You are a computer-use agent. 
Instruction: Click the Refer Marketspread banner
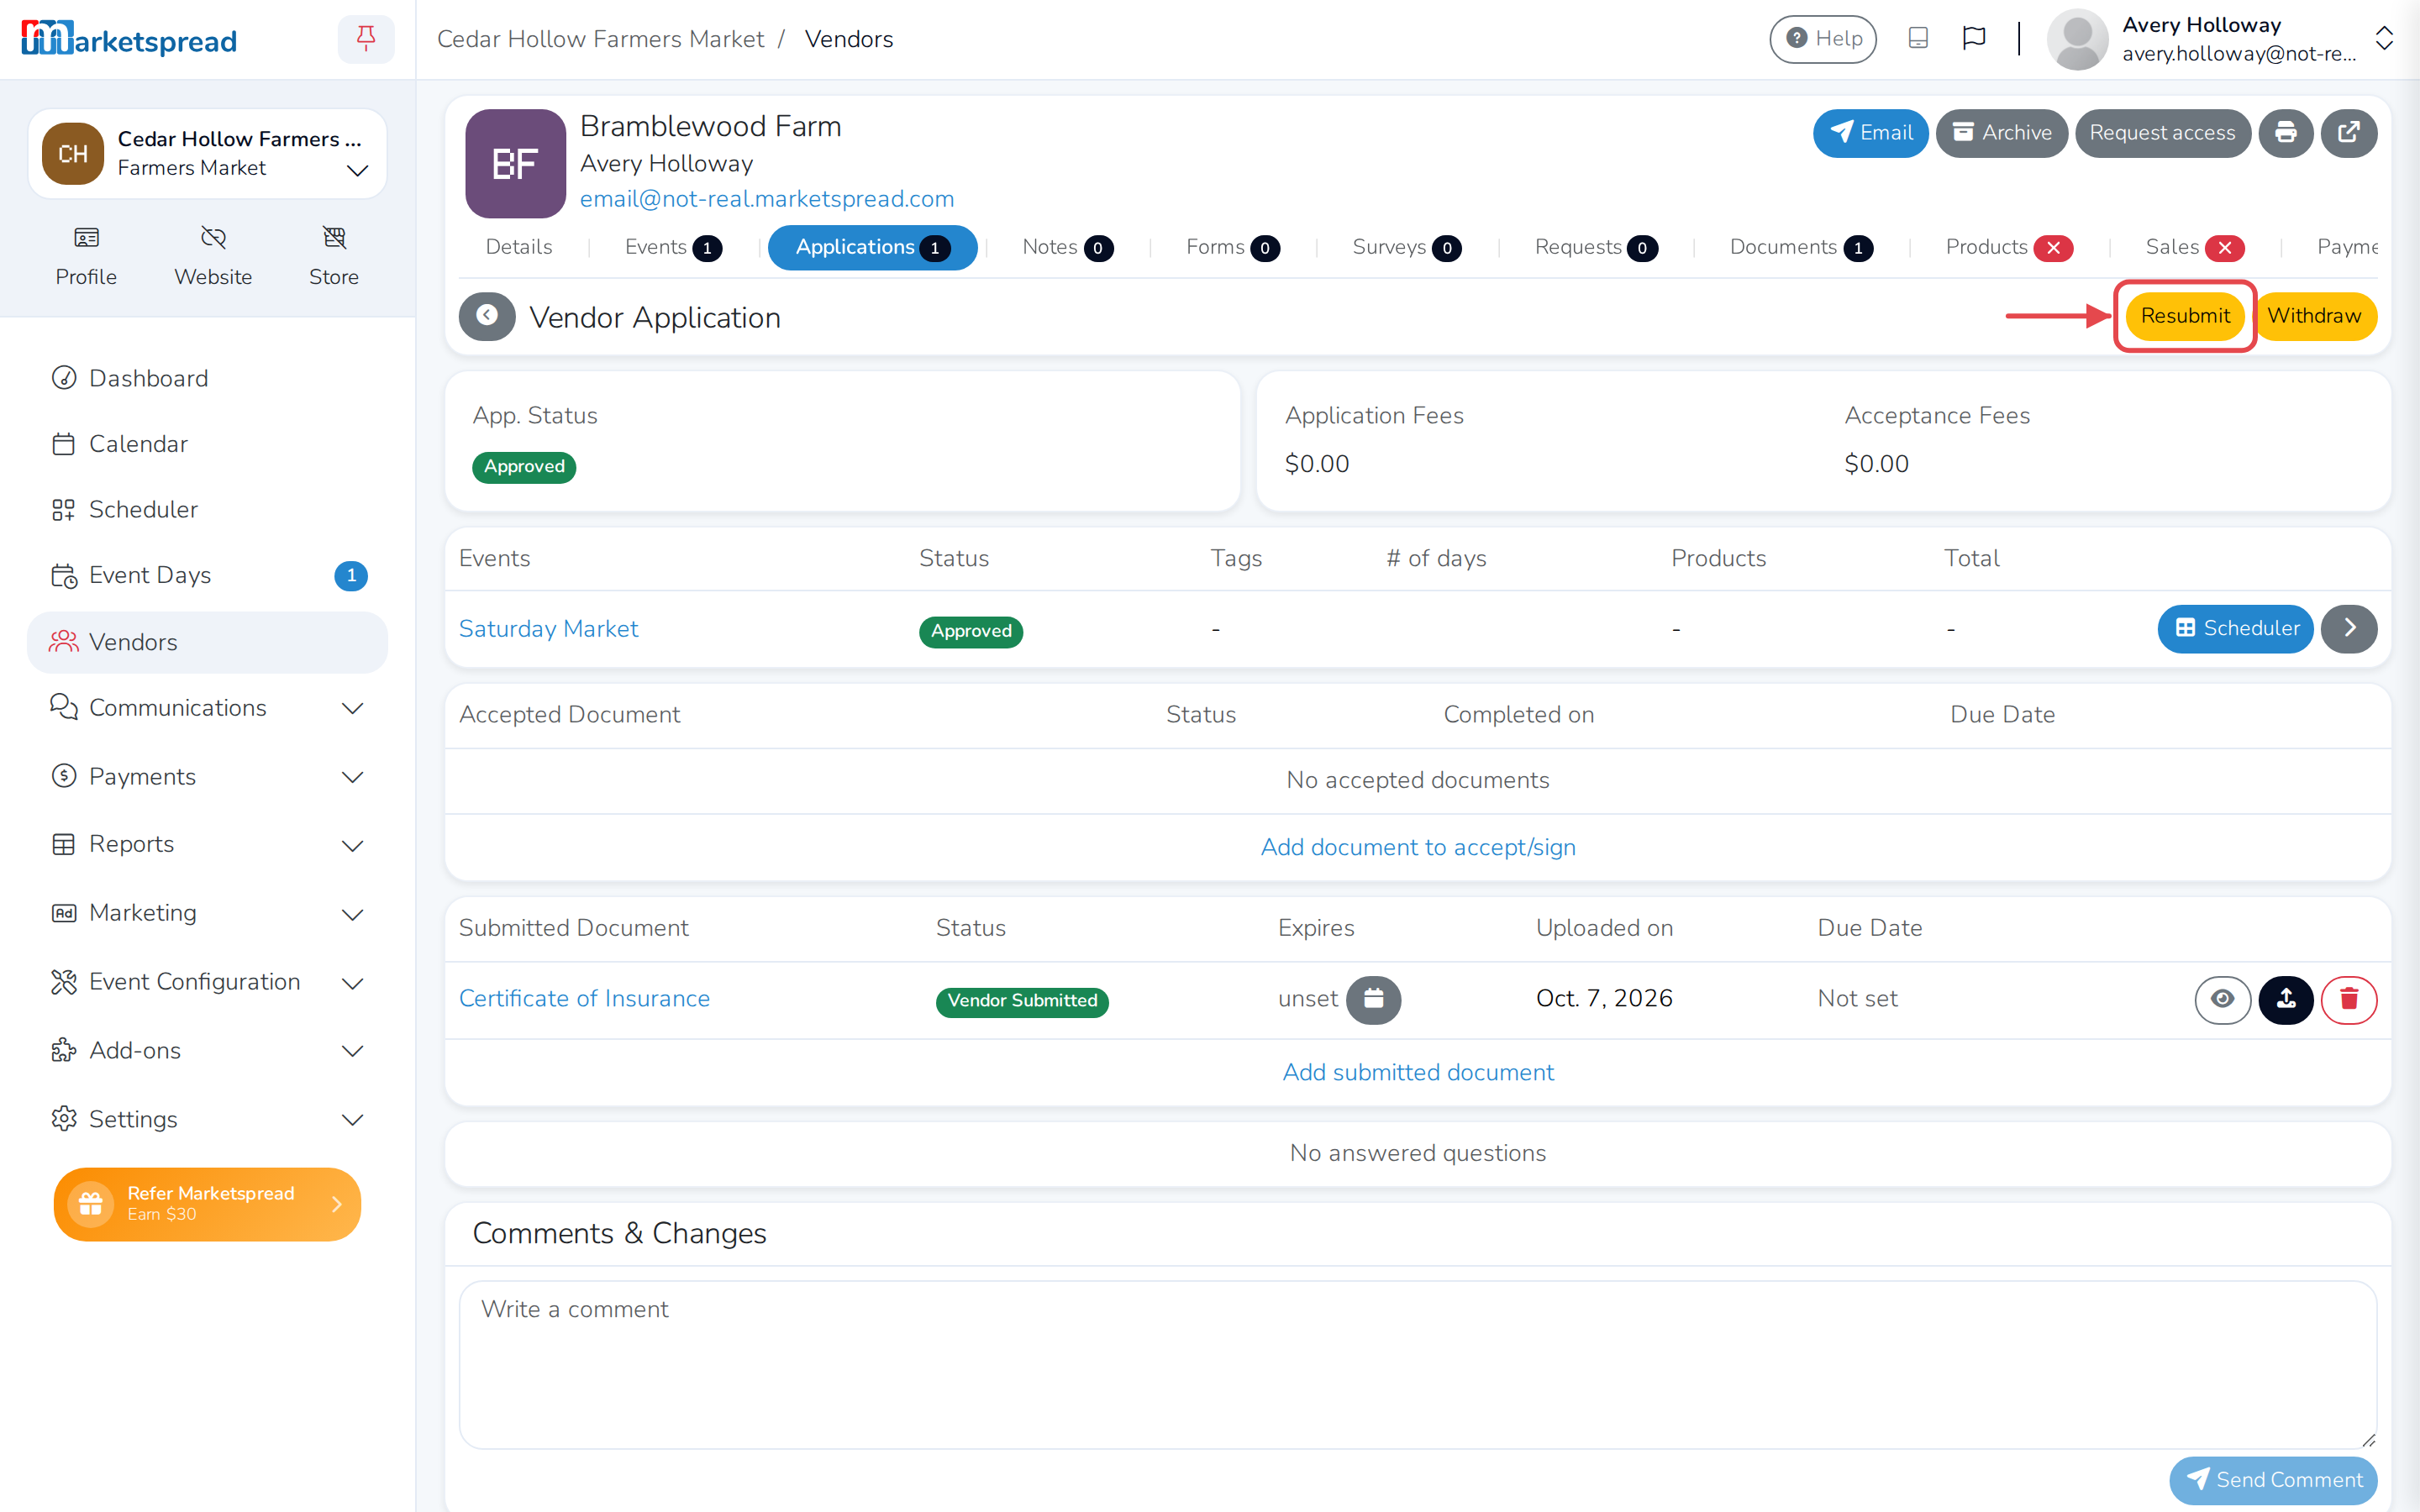pos(207,1204)
